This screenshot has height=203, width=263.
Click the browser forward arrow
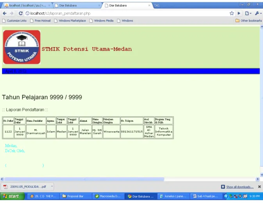pyautogui.click(x=12, y=13)
